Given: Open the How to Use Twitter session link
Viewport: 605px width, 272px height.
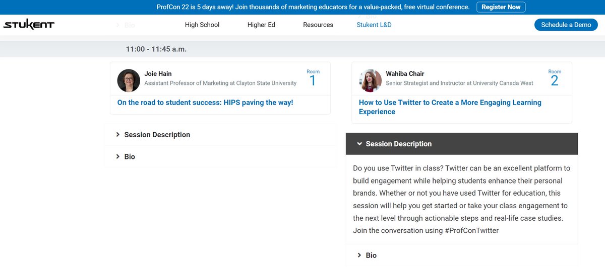Looking at the screenshot, I should click(x=450, y=107).
